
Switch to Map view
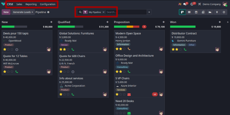tap(217, 12)
